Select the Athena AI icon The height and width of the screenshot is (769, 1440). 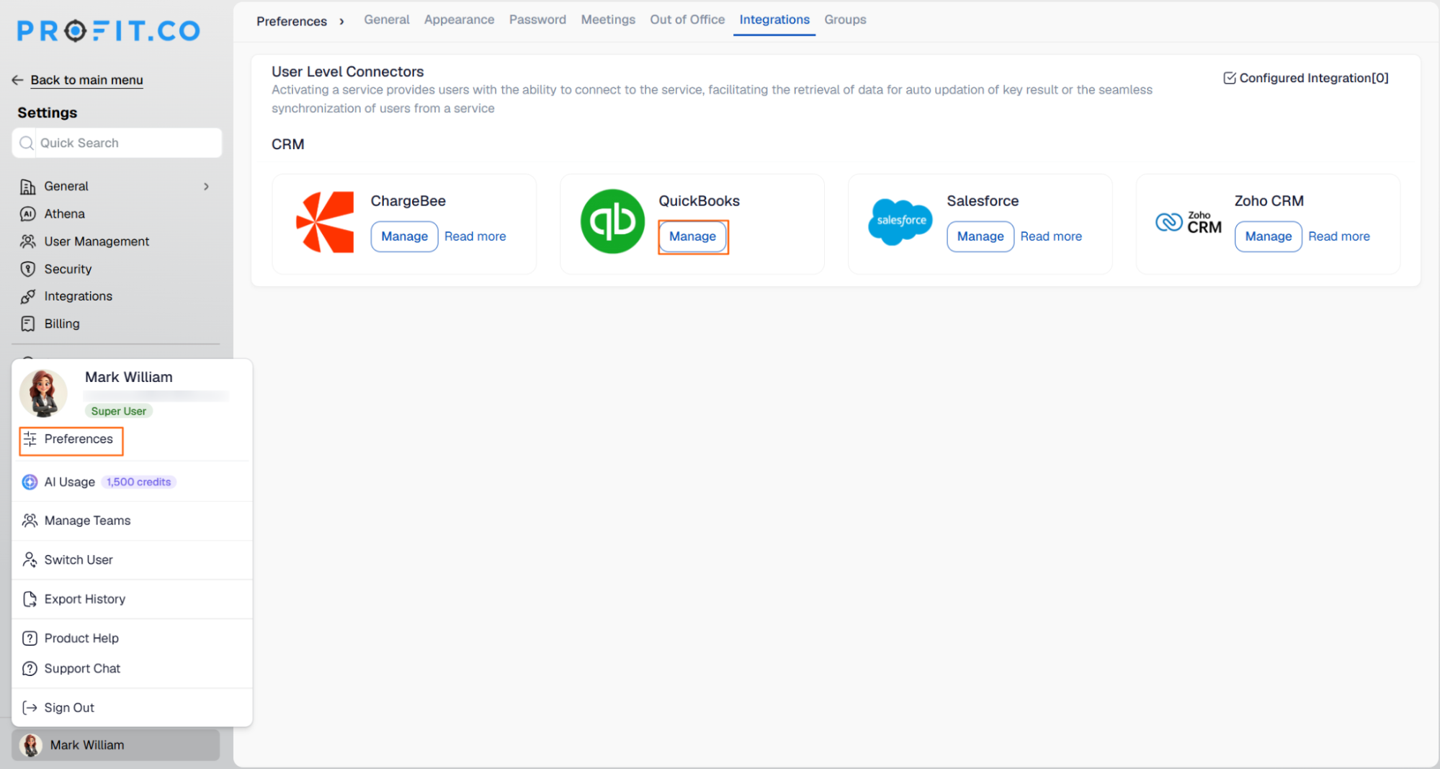coord(27,214)
